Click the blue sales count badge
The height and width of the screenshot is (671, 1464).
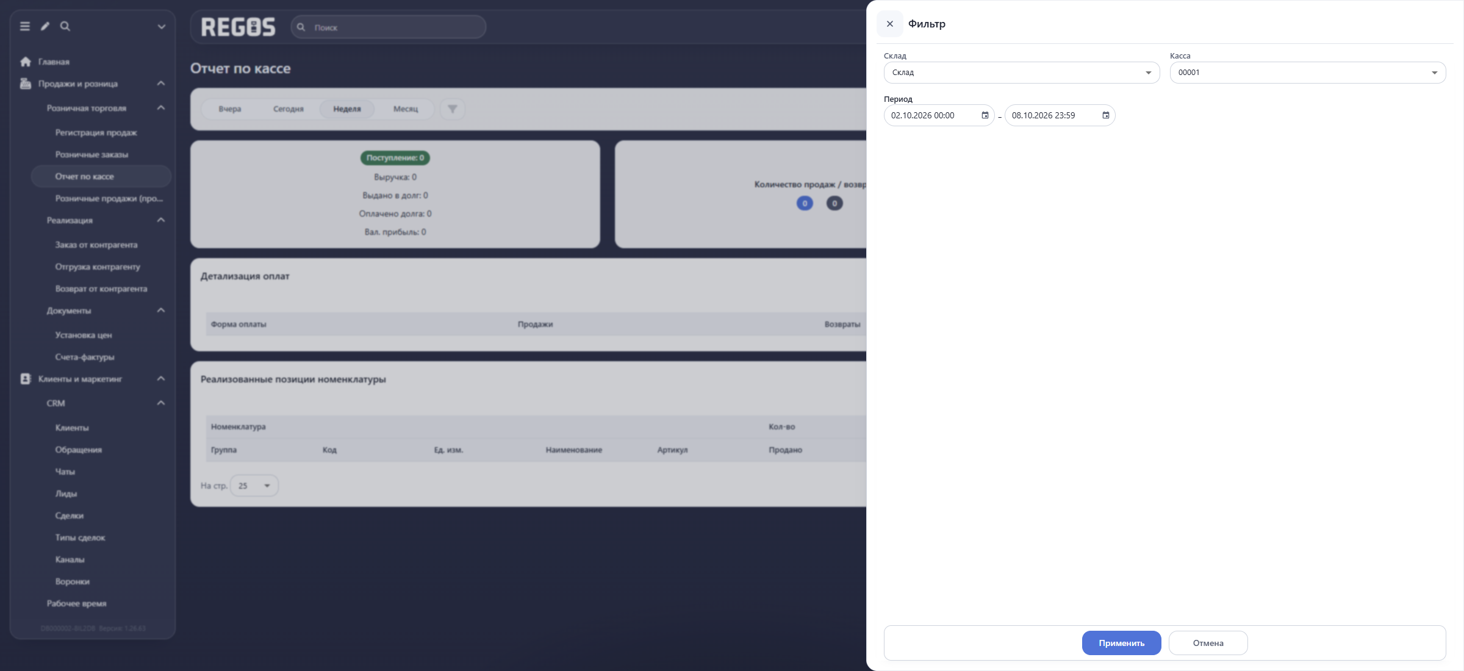point(805,204)
